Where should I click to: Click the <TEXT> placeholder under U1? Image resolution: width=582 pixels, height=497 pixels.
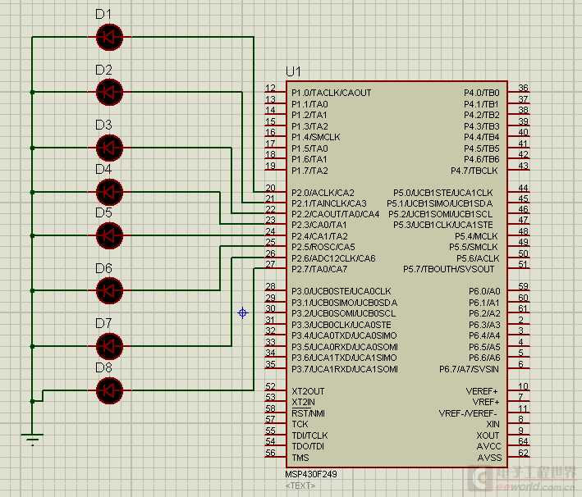pos(300,486)
